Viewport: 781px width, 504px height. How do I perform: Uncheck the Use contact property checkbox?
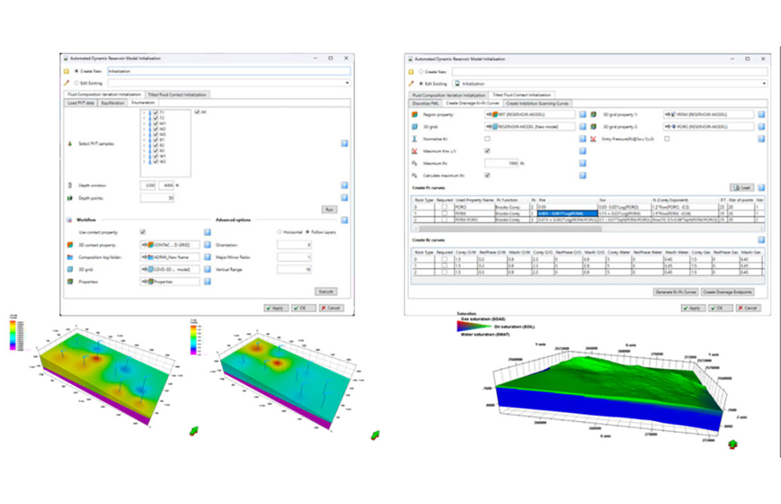(142, 231)
